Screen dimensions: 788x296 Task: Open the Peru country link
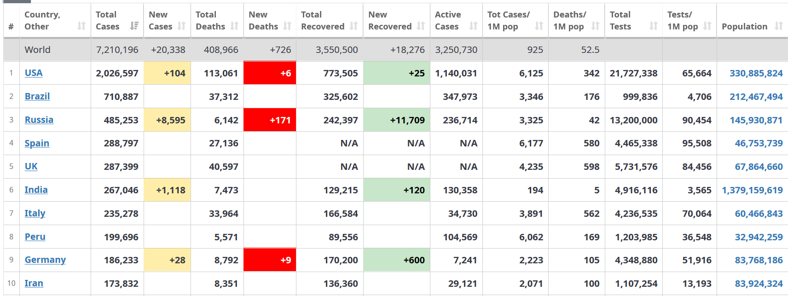click(x=35, y=237)
